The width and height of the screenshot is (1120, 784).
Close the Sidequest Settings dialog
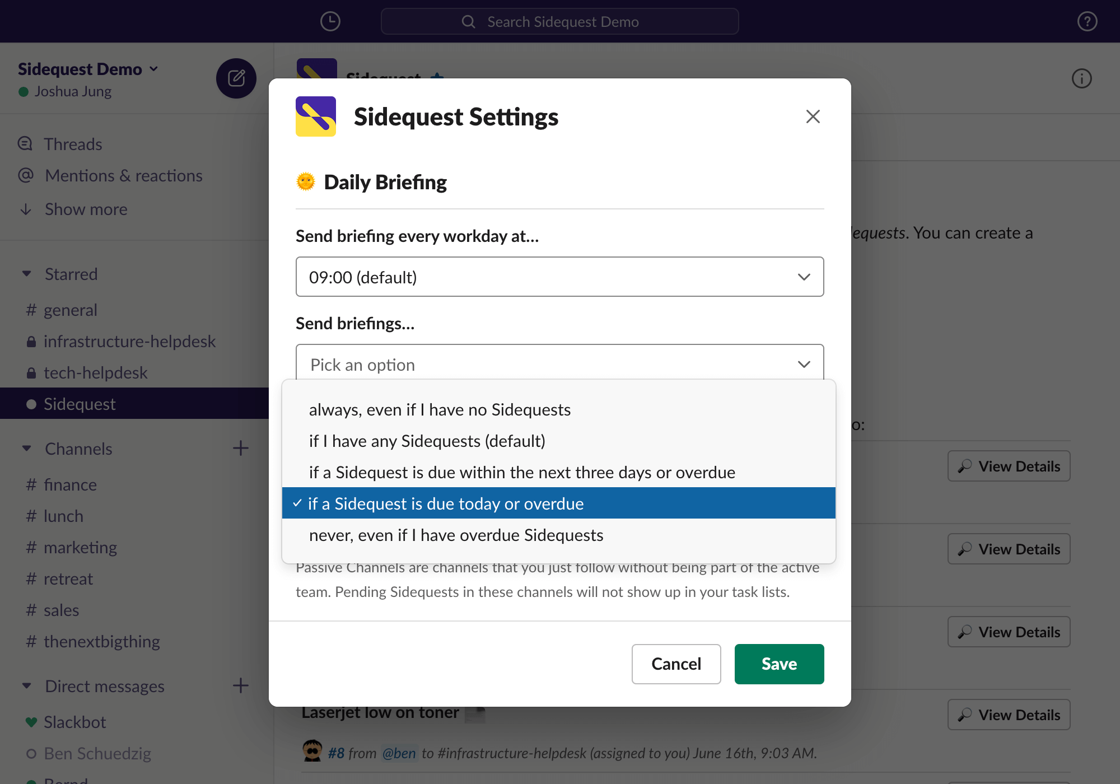pyautogui.click(x=813, y=116)
